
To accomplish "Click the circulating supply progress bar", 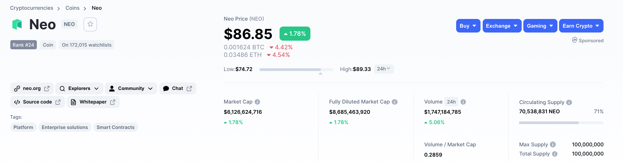I will coord(561,123).
